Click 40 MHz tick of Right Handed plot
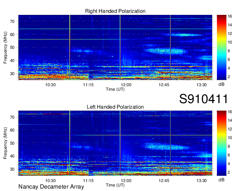Image resolution: width=236 pixels, height=191 pixels. point(12,61)
